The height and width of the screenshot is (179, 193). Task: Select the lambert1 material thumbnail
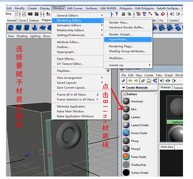click(x=174, y=110)
